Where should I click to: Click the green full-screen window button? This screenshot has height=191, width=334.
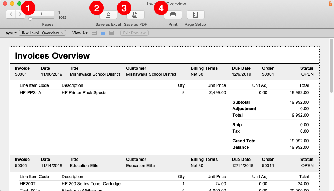point(19,4)
